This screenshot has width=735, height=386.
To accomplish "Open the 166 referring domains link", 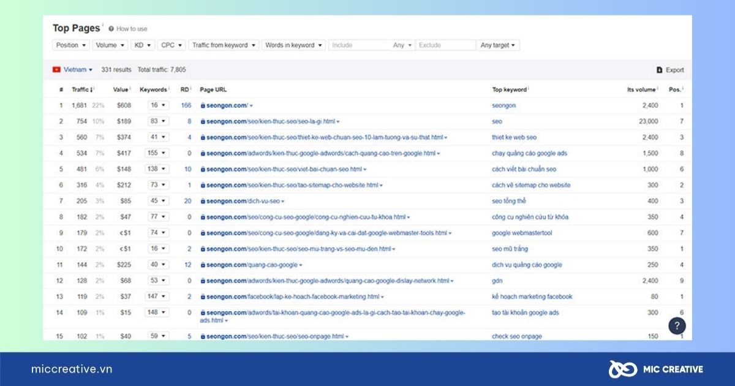I will tap(186, 105).
